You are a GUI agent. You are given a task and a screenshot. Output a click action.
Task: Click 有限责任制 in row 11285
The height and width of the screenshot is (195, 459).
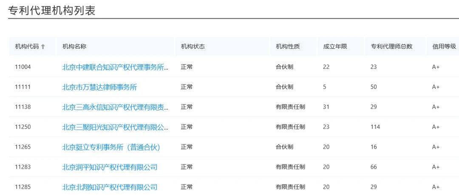[290, 187]
